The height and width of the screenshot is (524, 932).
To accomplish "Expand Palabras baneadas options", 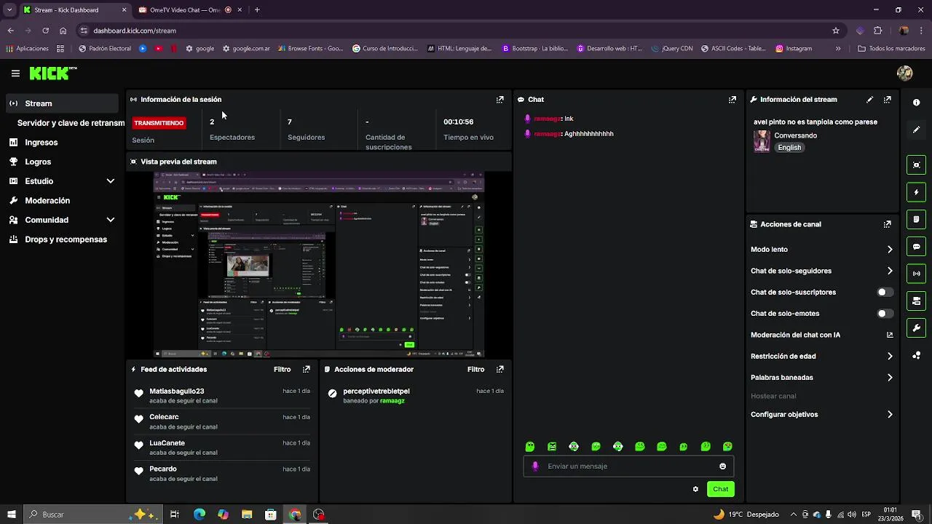I will pyautogui.click(x=890, y=378).
